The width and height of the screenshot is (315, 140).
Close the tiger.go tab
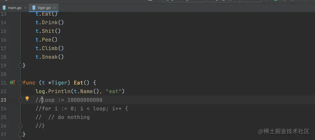(55, 8)
